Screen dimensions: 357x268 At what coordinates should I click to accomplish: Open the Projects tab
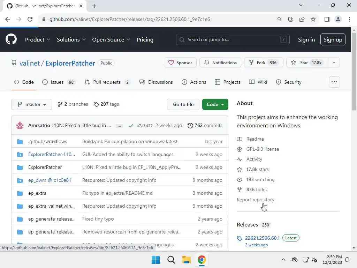(x=227, y=82)
